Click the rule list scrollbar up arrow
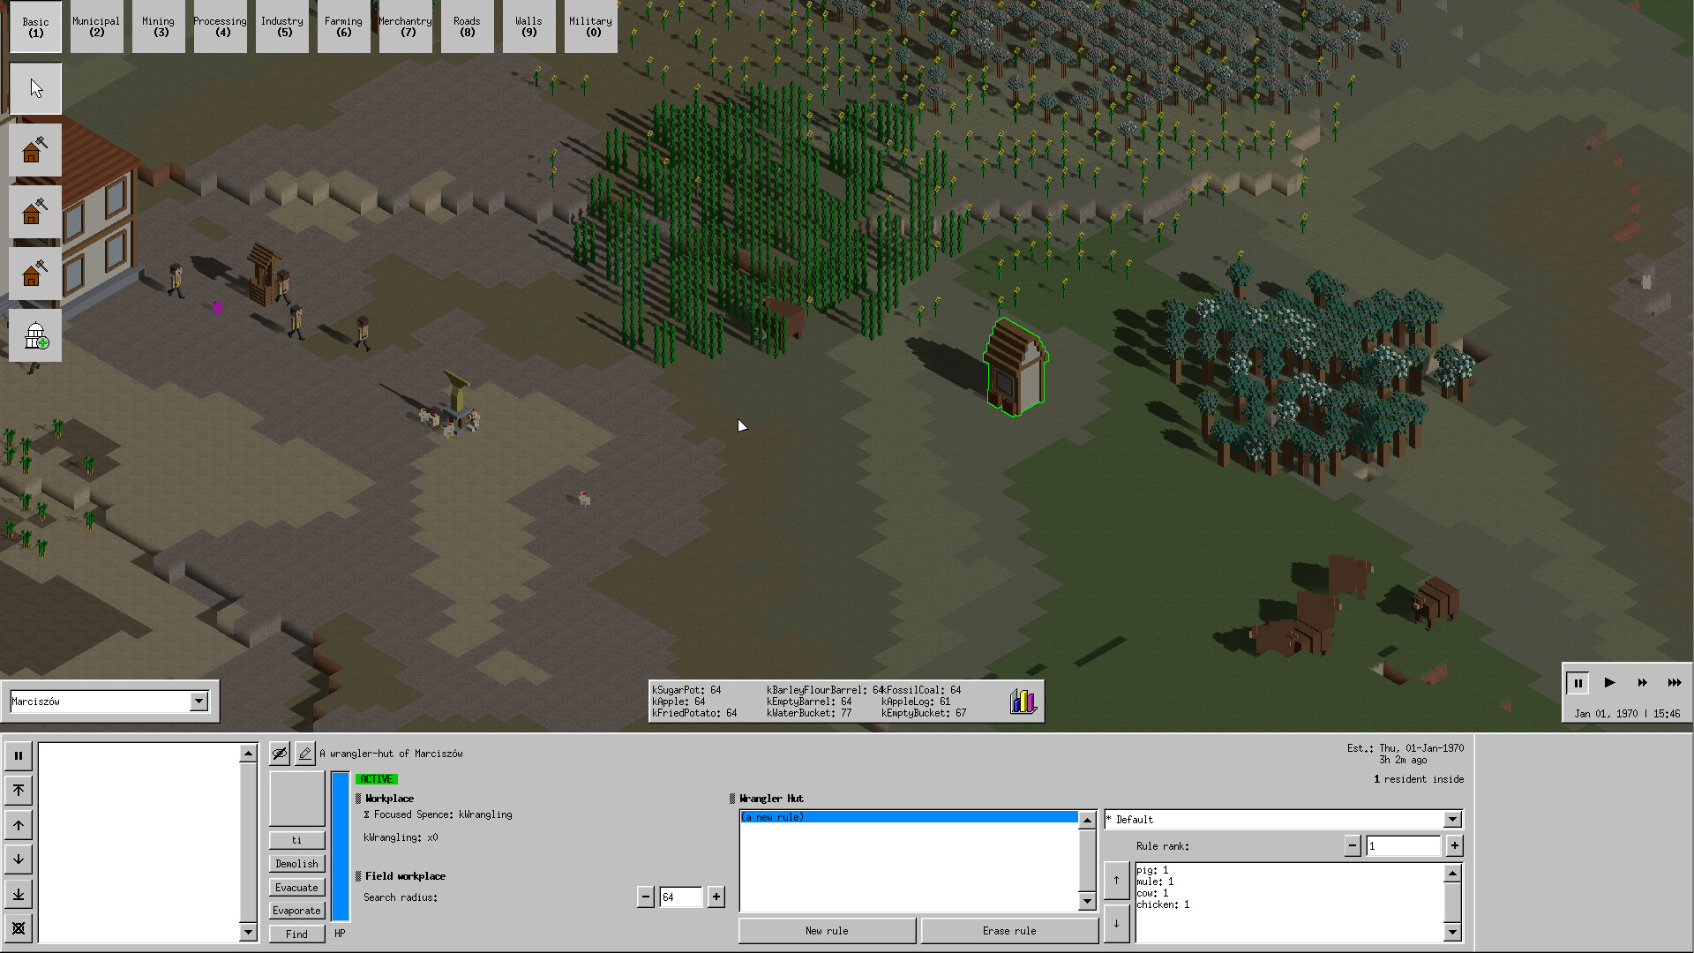The height and width of the screenshot is (953, 1694). pyautogui.click(x=1088, y=821)
